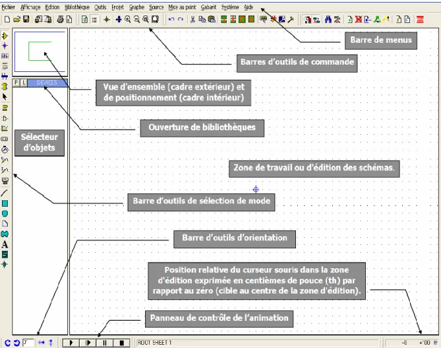Play the simulation animation

coord(71,343)
